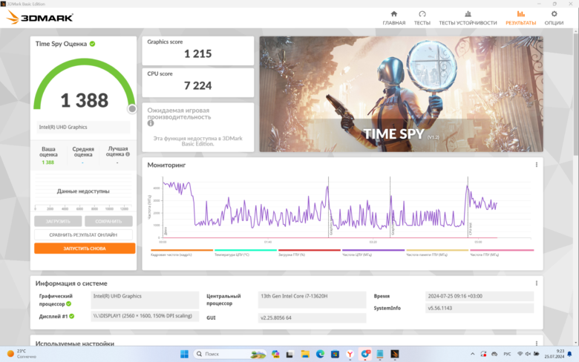The width and height of the screenshot is (579, 362).
Task: Click the ЗАПУСТИТЬ СНОВА orange button
Action: (85, 249)
